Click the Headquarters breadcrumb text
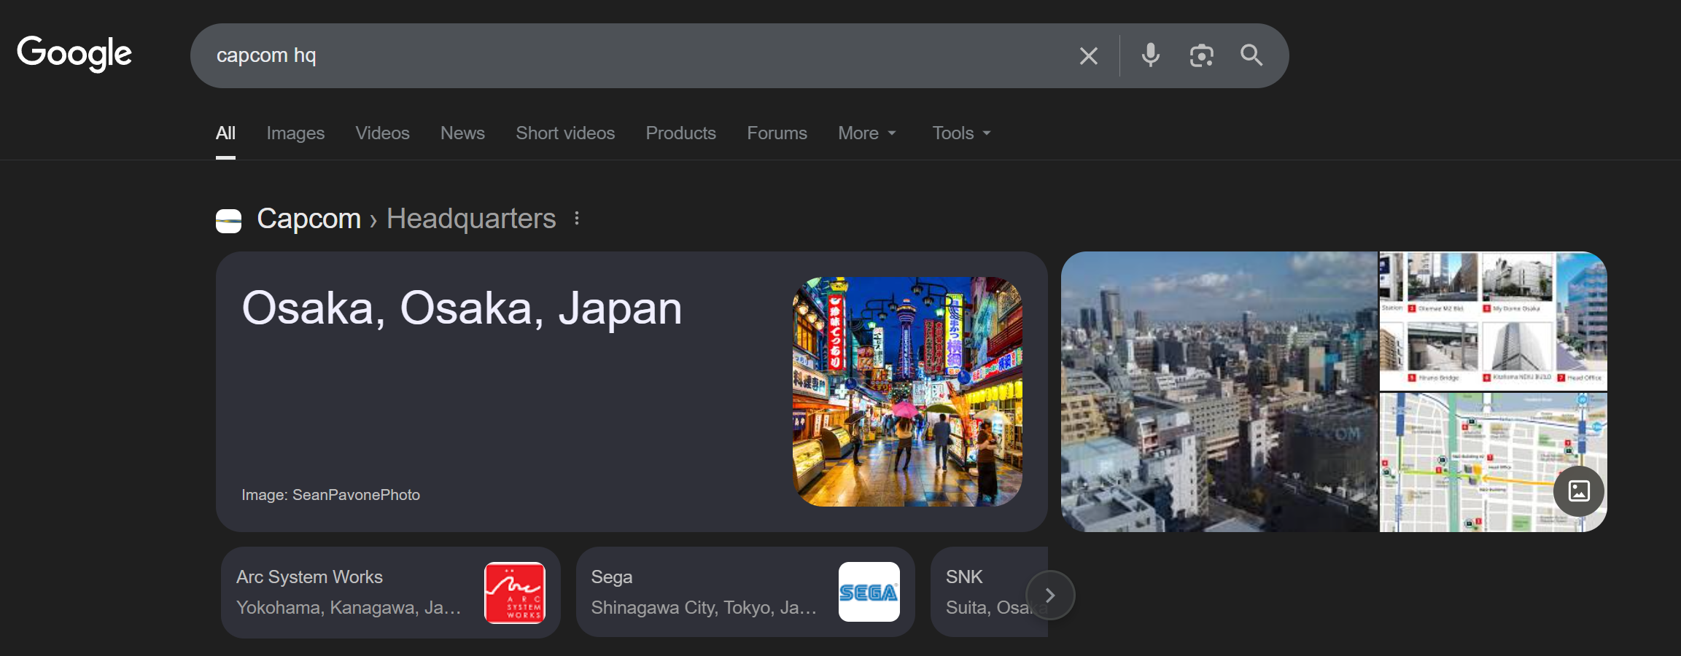Screen dimensions: 1681x656 coord(471,219)
